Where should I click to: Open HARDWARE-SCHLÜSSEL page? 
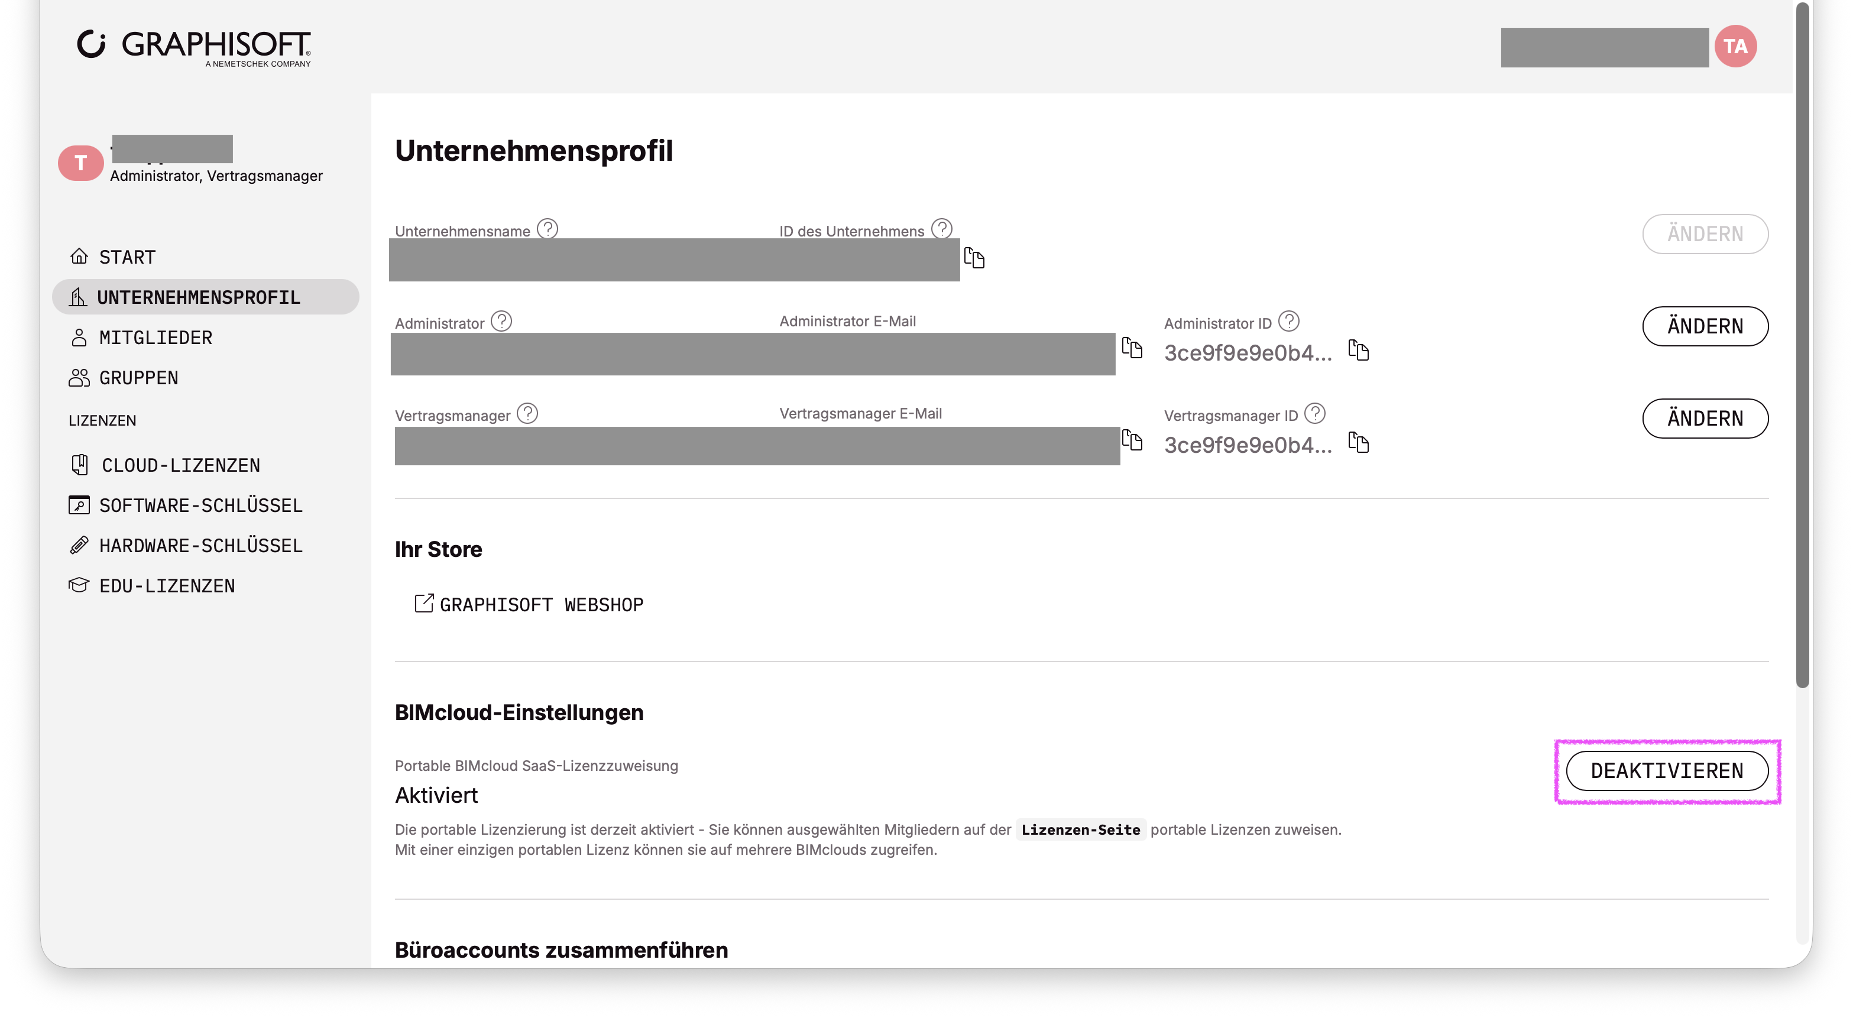click(200, 545)
